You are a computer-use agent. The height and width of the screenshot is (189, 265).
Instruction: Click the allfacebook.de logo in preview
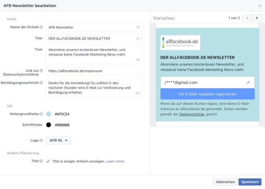pyautogui.click(x=180, y=43)
